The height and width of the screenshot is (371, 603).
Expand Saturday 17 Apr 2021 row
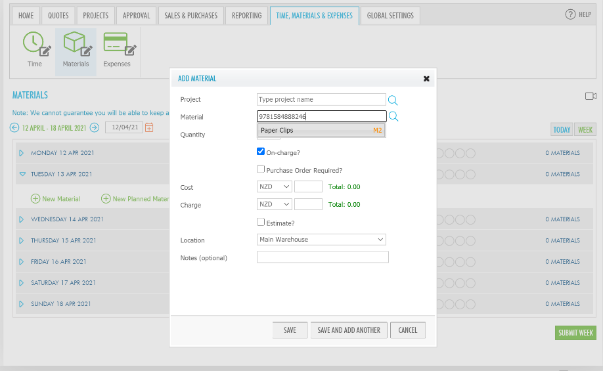tap(22, 283)
